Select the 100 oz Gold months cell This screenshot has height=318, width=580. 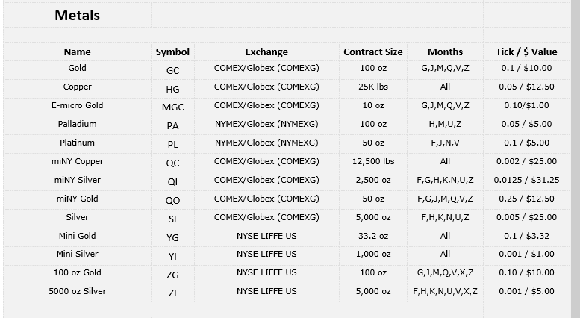(x=445, y=273)
